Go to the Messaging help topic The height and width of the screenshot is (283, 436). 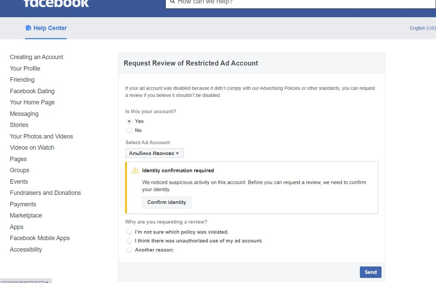click(24, 114)
